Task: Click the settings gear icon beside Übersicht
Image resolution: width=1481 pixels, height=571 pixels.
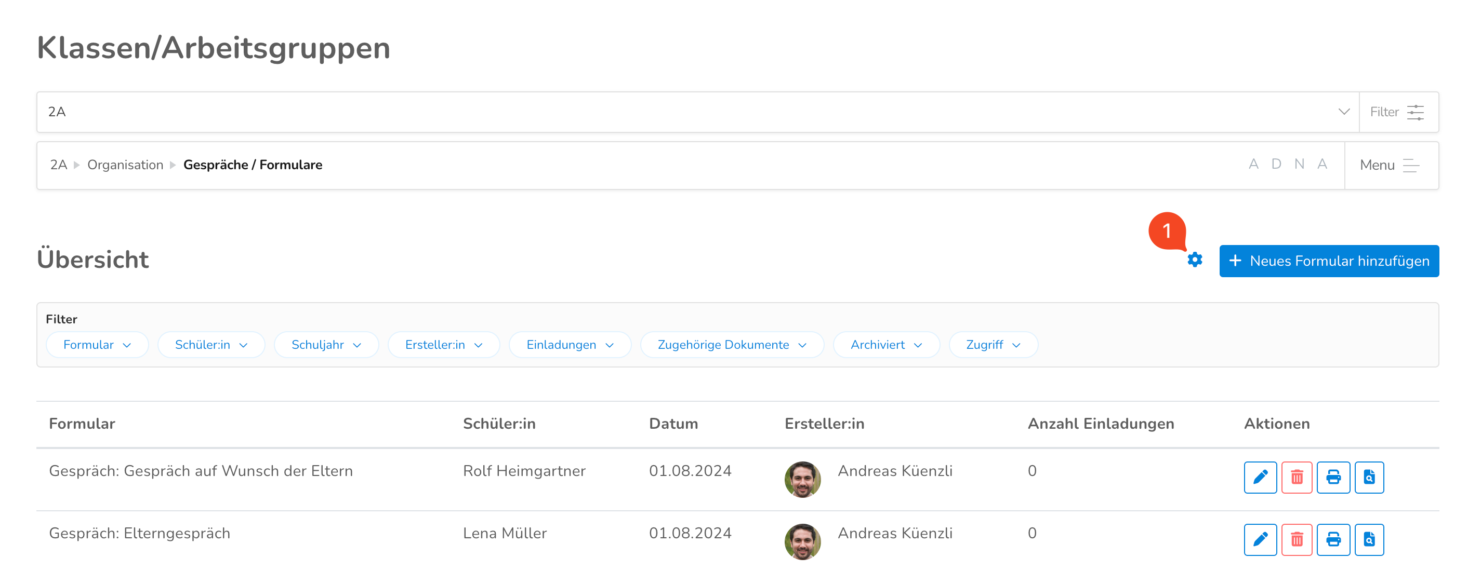Action: click(x=1195, y=260)
